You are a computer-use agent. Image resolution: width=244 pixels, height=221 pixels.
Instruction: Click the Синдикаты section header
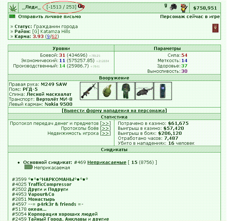114,149
